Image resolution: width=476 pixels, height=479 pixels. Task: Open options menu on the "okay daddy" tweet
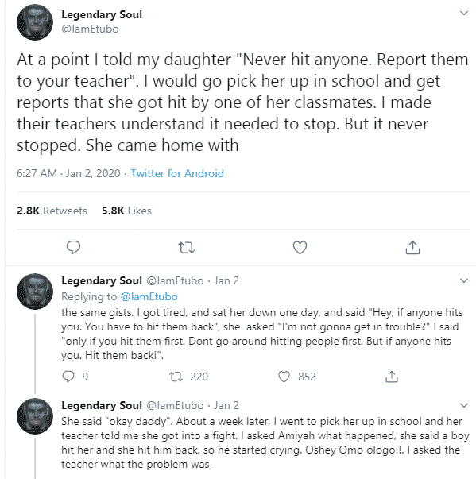(464, 405)
